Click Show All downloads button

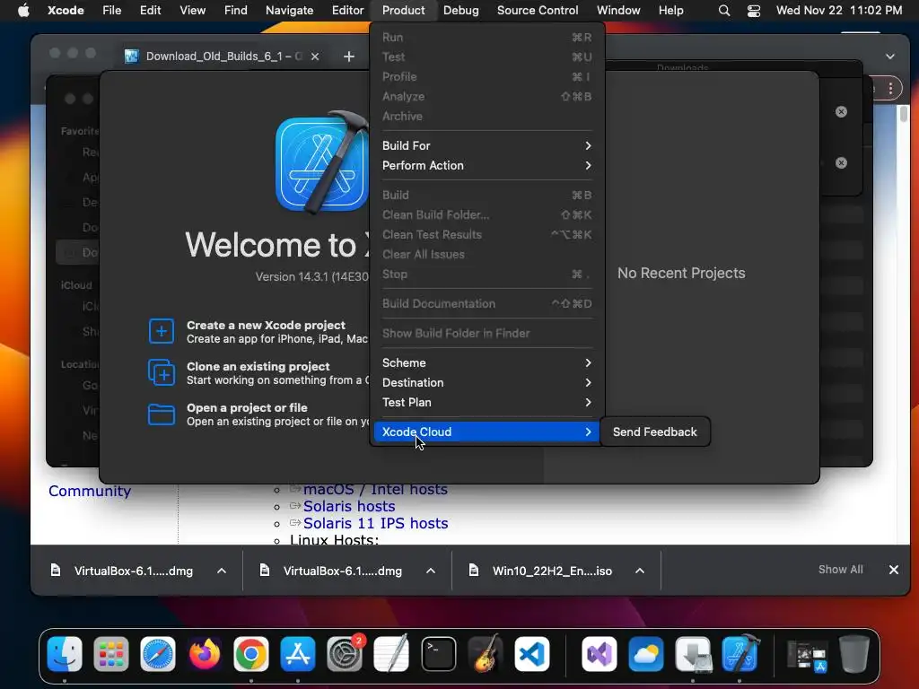[840, 570]
